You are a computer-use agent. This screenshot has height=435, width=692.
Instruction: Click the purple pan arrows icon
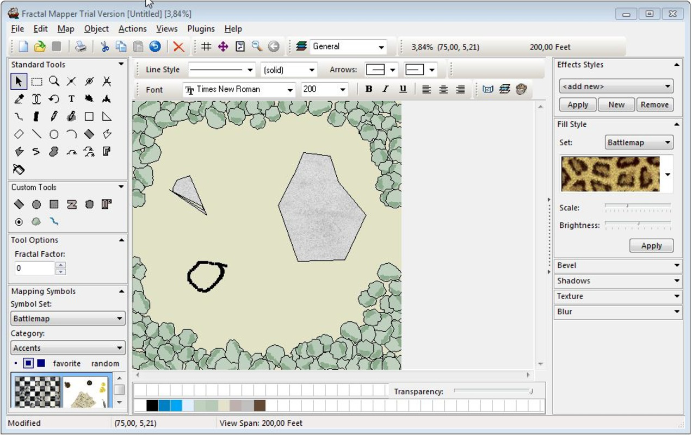[x=223, y=47]
